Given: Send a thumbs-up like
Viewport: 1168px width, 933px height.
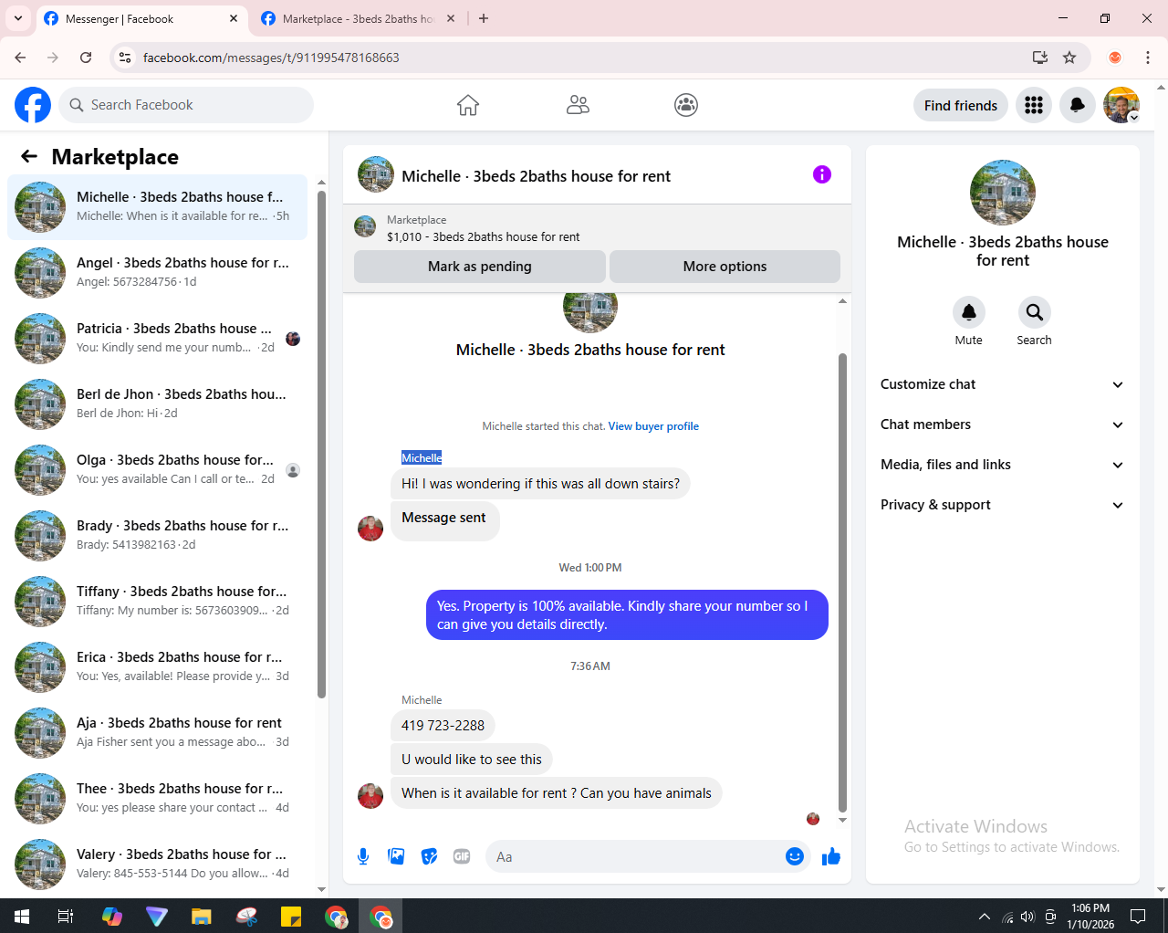Looking at the screenshot, I should tap(831, 856).
